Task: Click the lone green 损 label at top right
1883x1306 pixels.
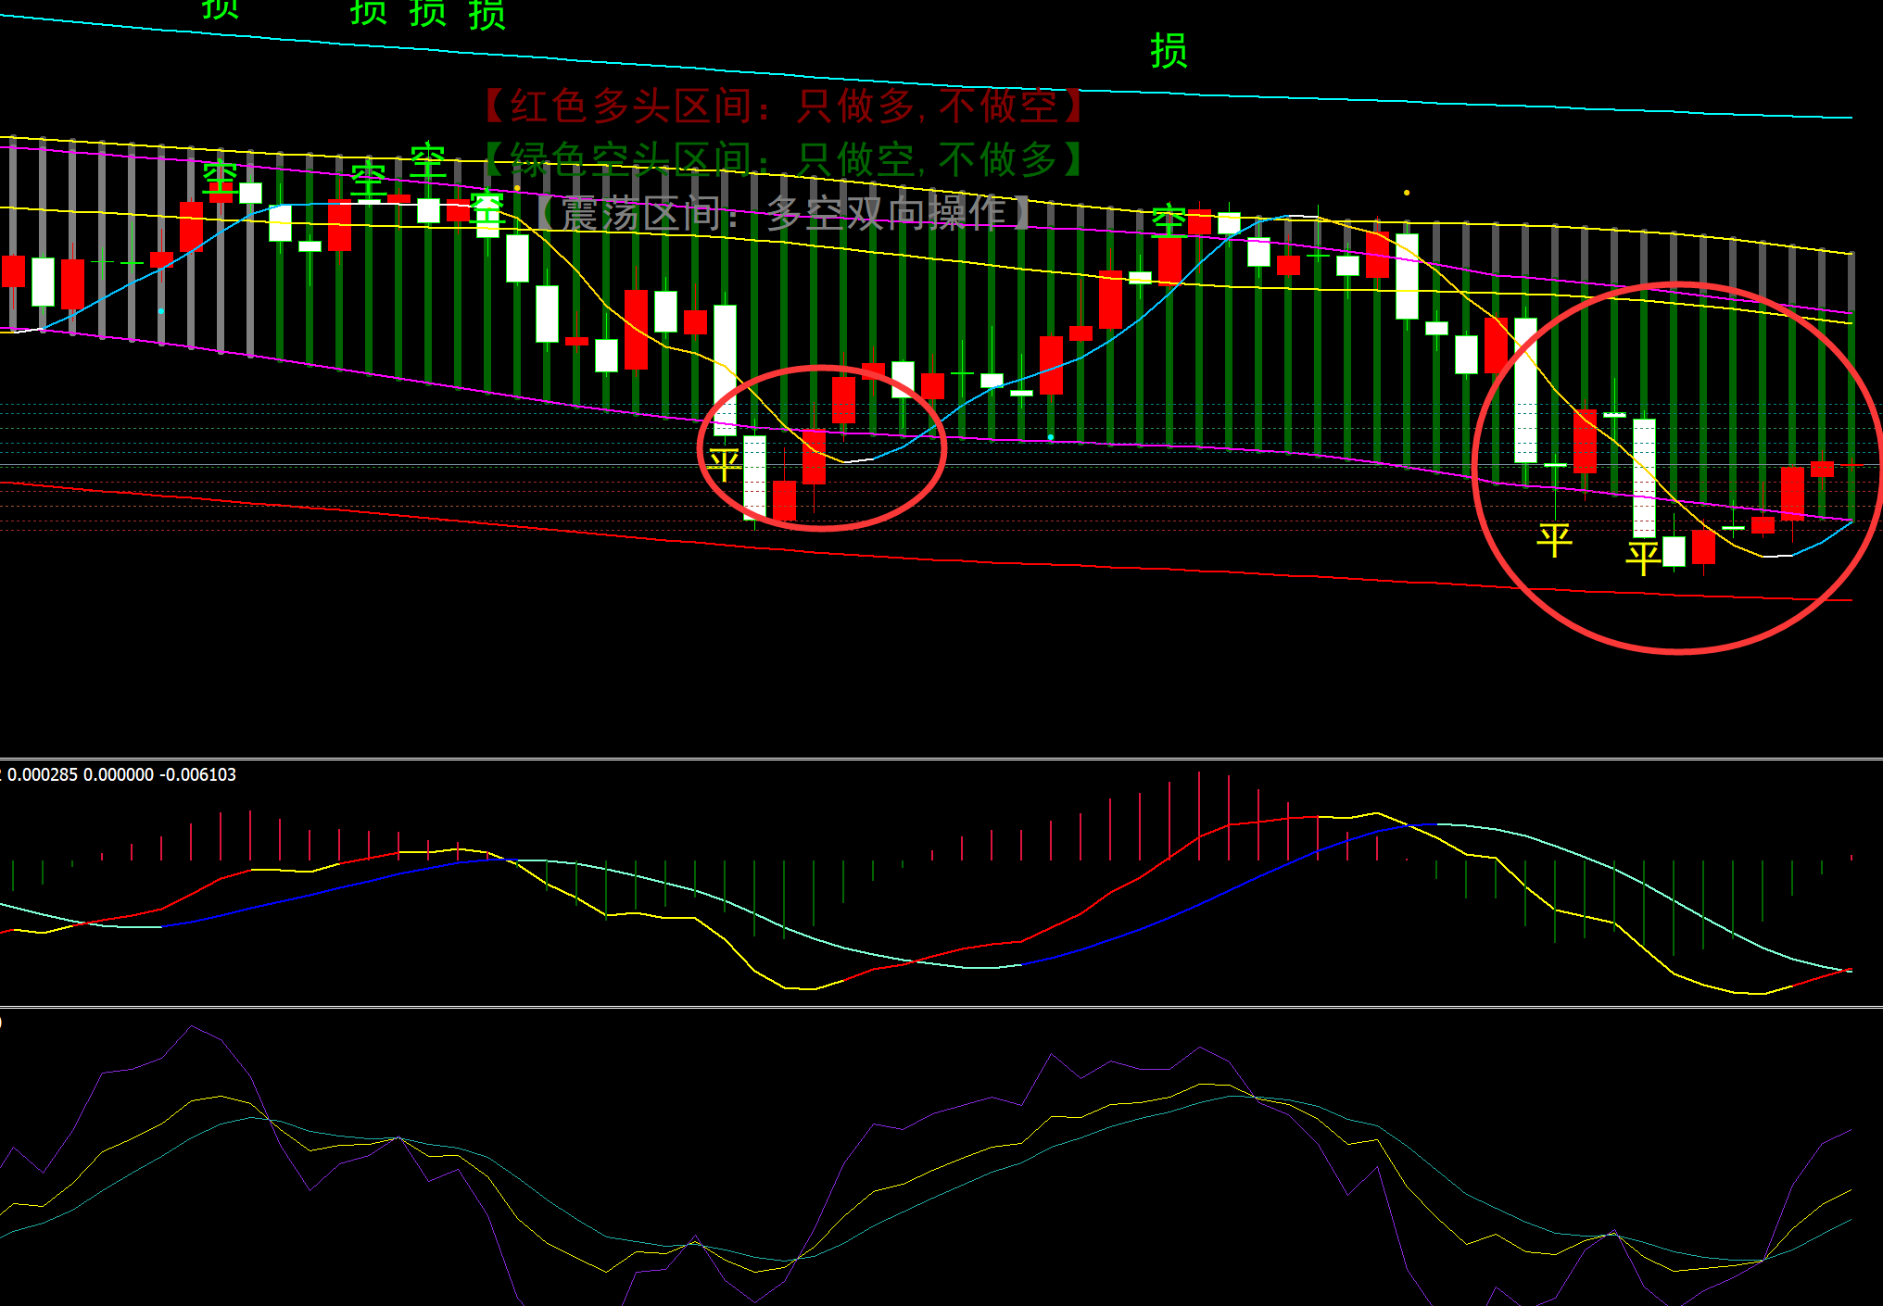Action: pyautogui.click(x=1169, y=51)
